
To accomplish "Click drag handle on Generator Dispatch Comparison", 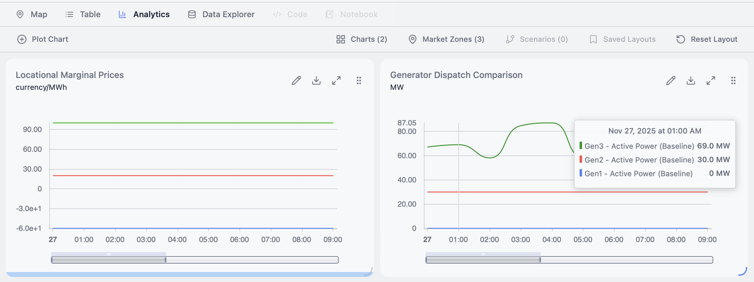I will point(733,81).
